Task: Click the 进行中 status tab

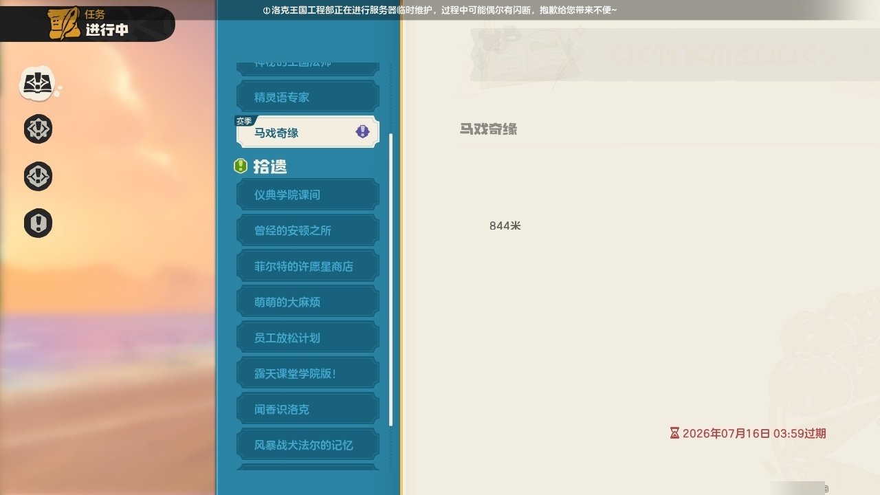Action: tap(107, 30)
